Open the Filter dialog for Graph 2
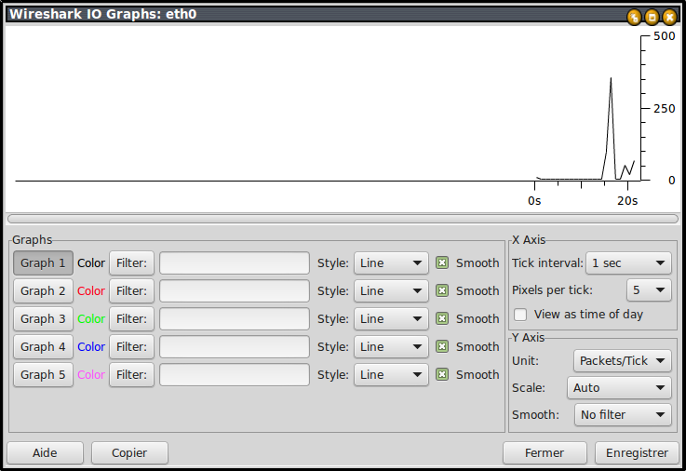The height and width of the screenshot is (471, 686). [131, 290]
